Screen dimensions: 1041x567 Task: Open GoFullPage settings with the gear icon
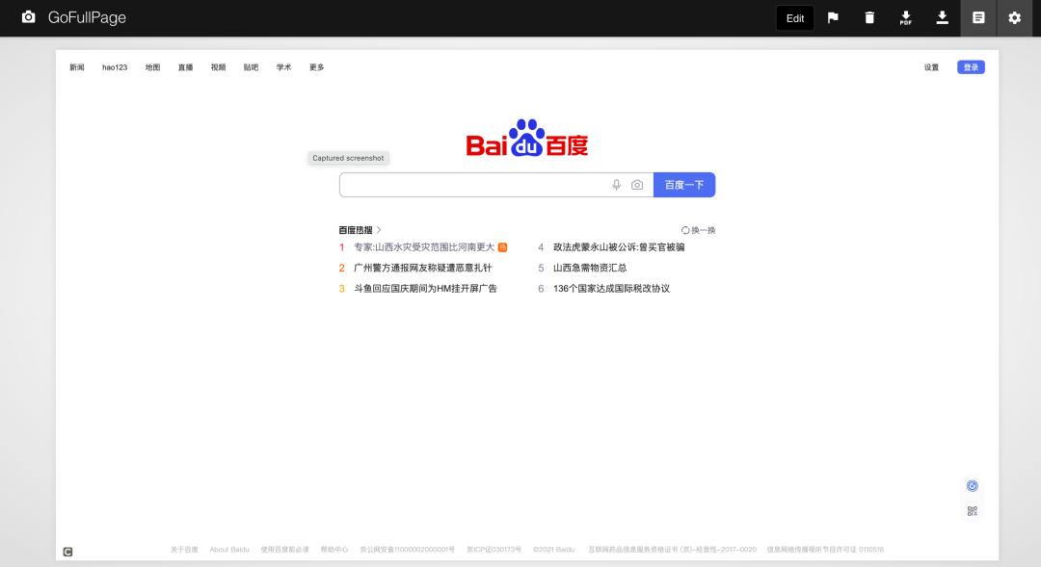[x=1014, y=17]
